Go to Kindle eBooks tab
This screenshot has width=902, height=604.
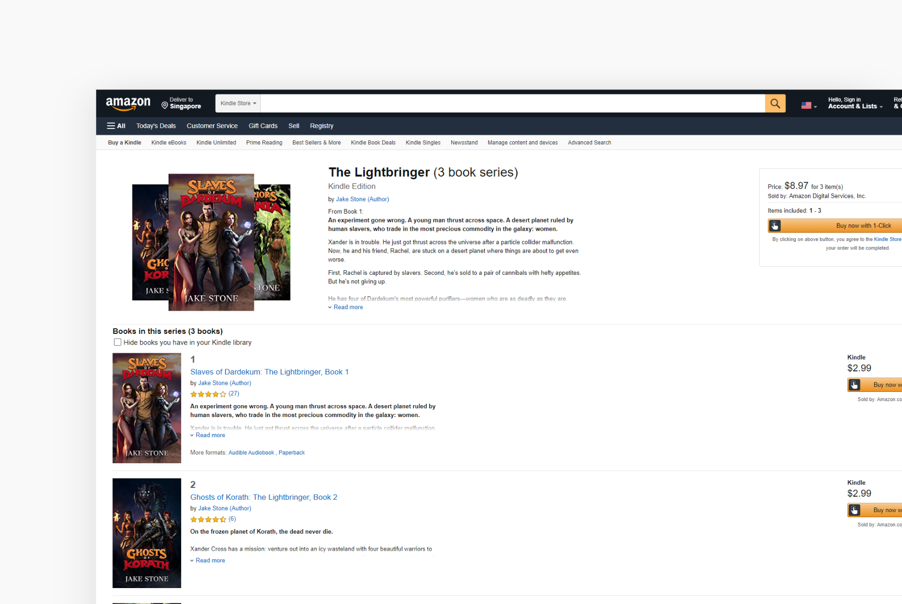tap(168, 143)
